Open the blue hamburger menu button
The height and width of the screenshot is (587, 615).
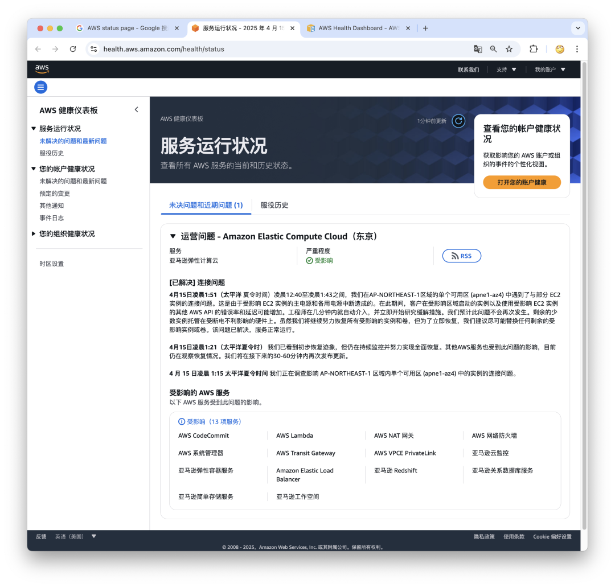(41, 87)
